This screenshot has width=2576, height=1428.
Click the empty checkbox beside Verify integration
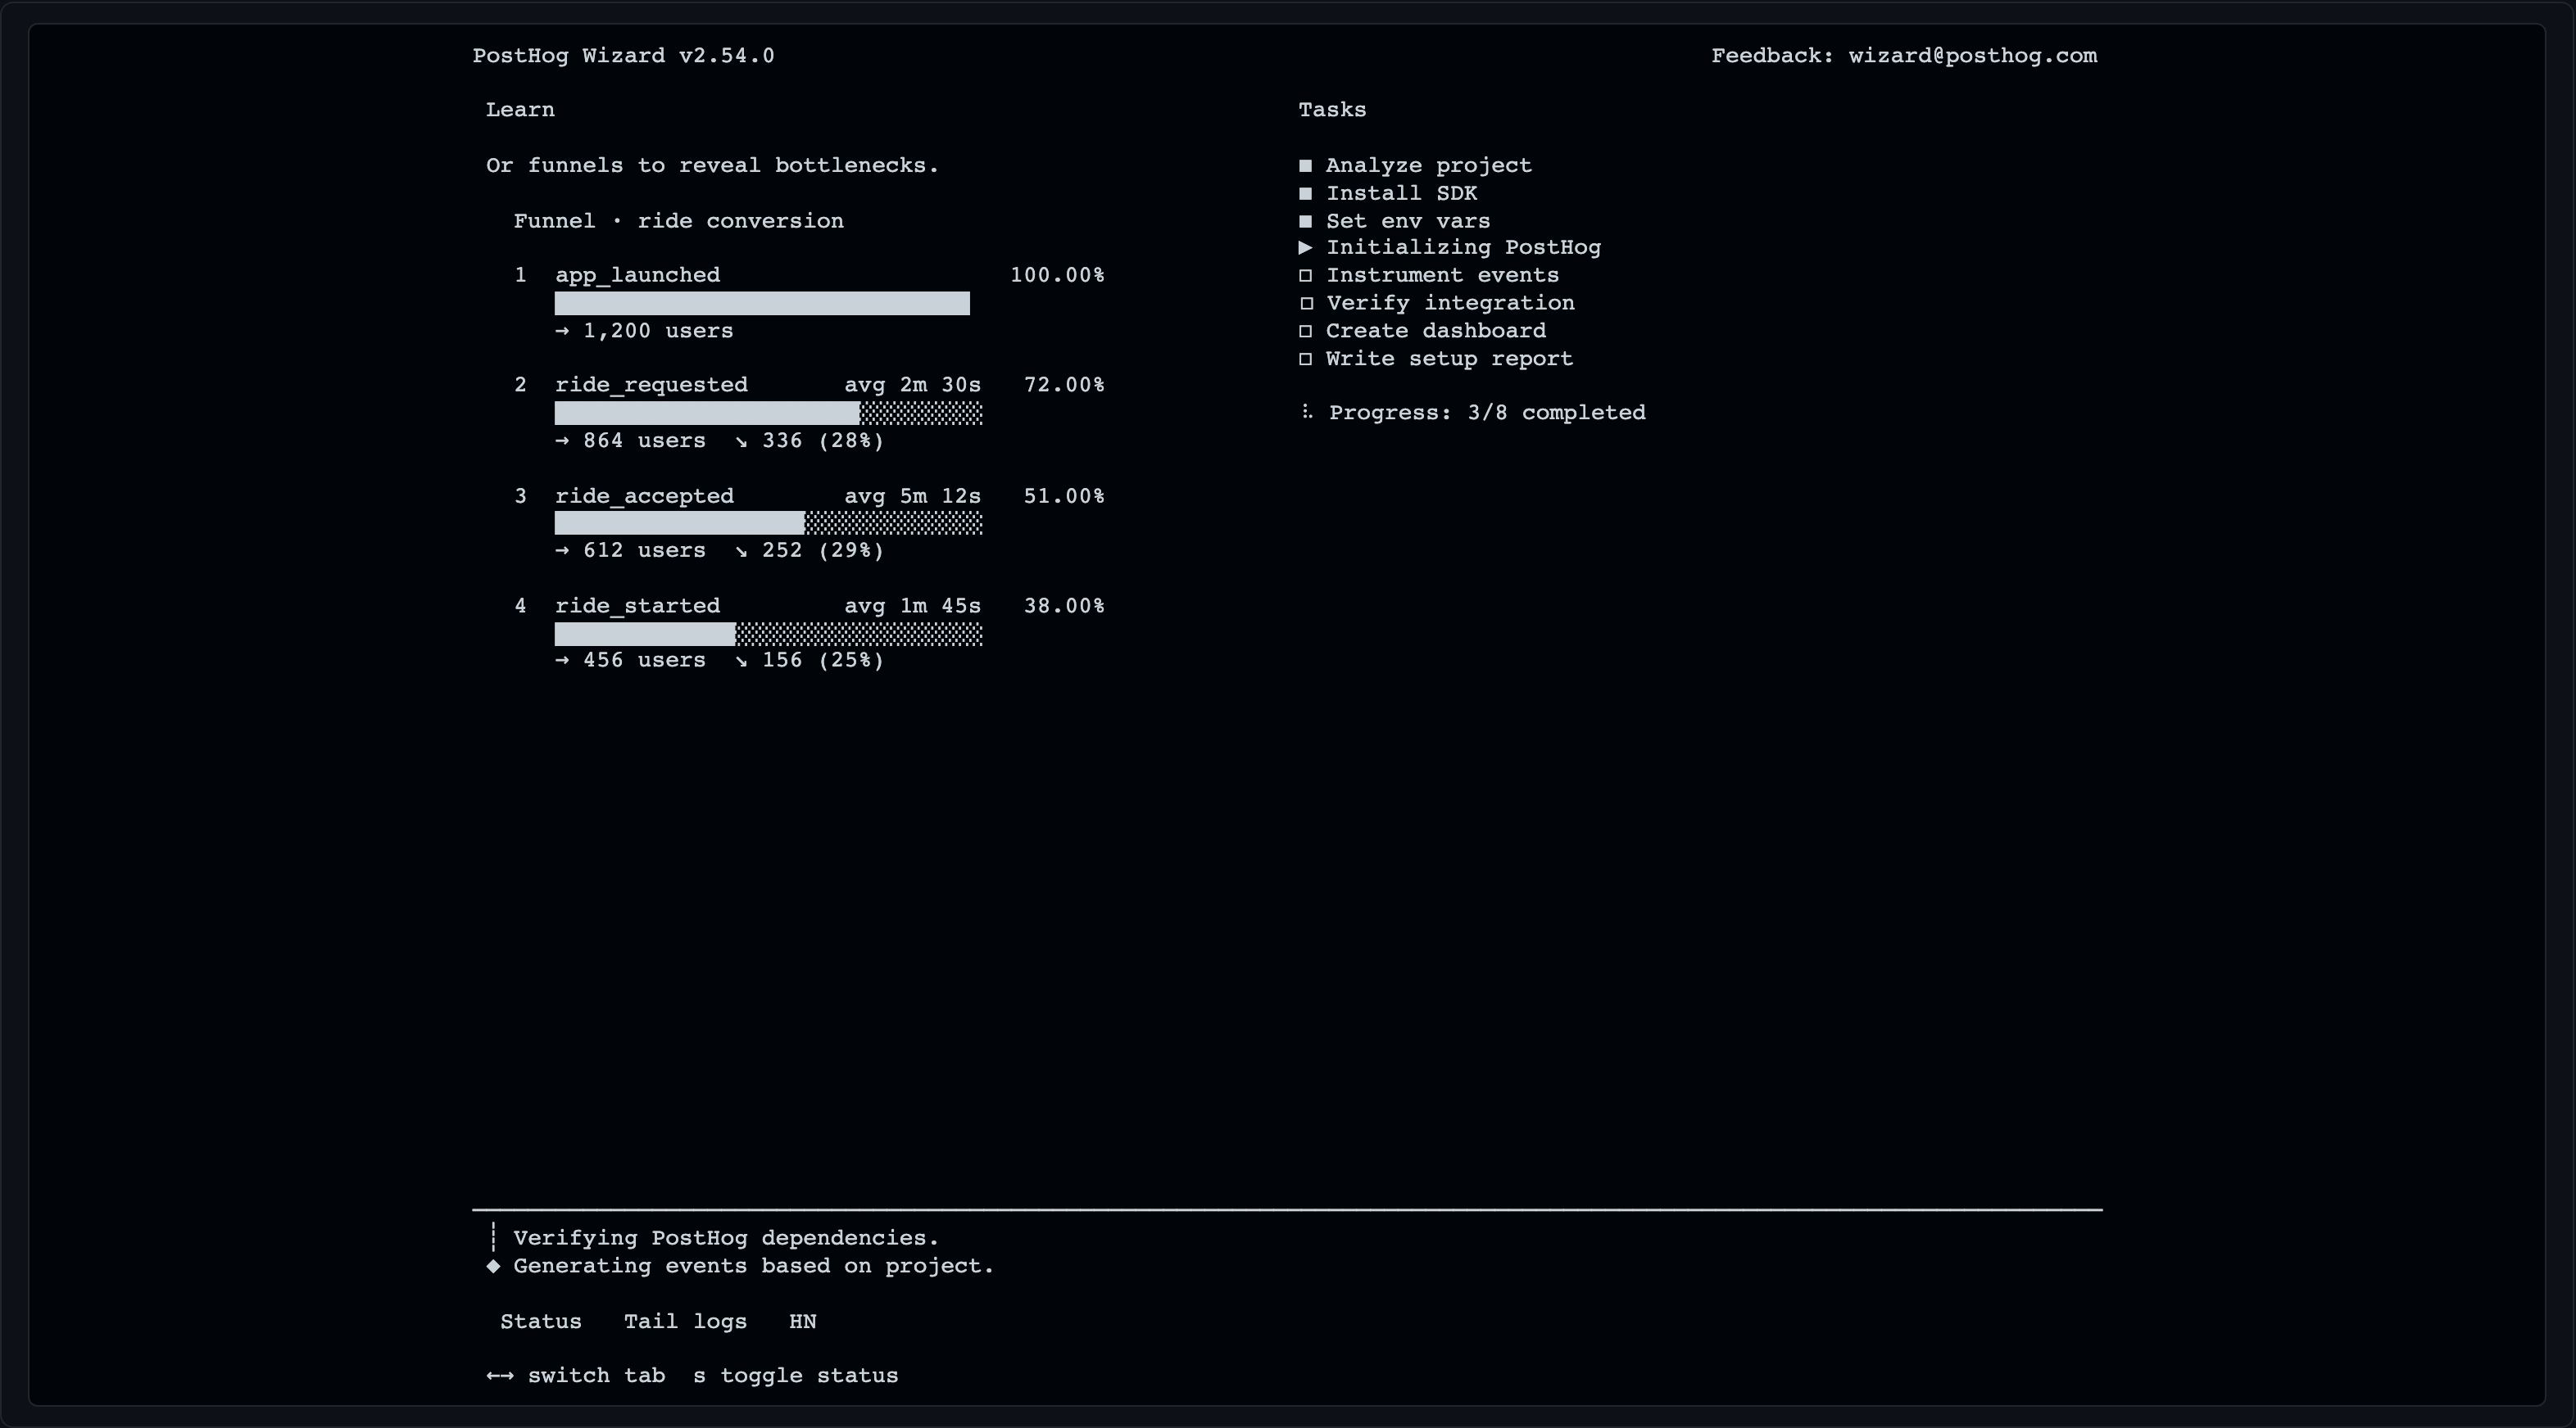pyautogui.click(x=1305, y=303)
